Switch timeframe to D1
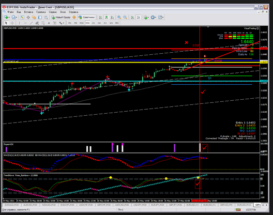Image resolution: width=273 pixels, height=215 pixels. pyautogui.click(x=105, y=23)
